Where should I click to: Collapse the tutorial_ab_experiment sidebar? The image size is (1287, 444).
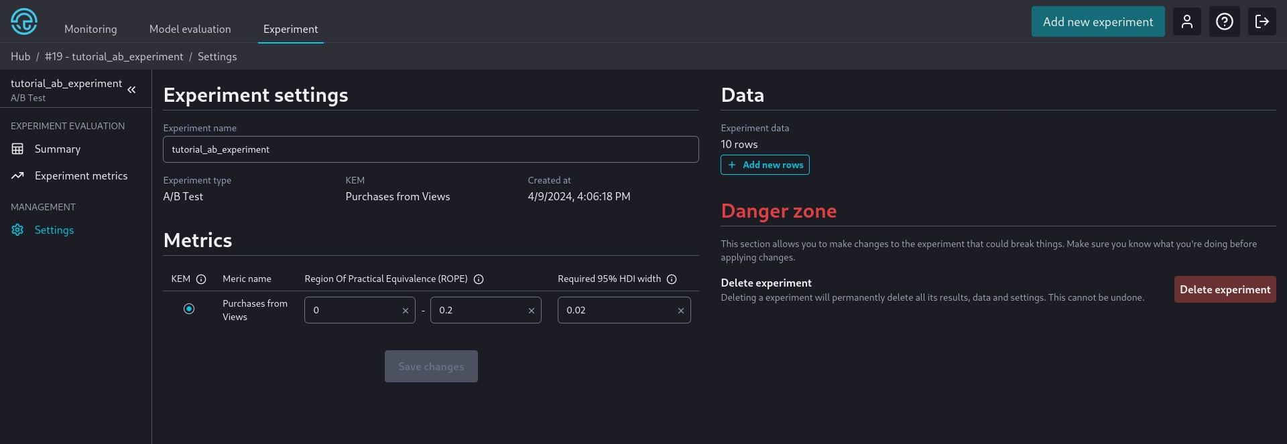[132, 90]
